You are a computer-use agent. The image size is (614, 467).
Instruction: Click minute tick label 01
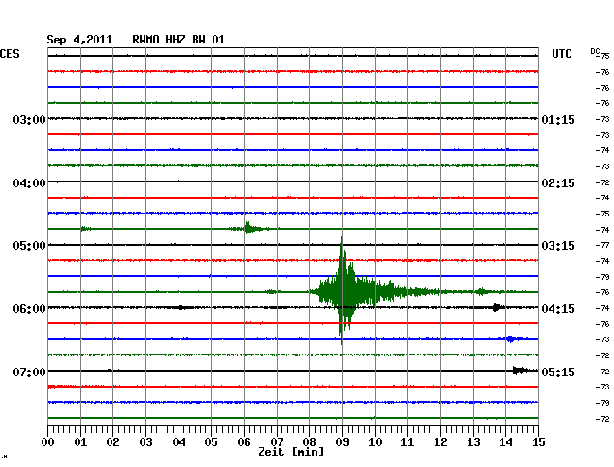pos(80,442)
